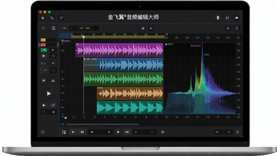Click the yellow time display field
The width and height of the screenshot is (277, 156).
click(85, 28)
